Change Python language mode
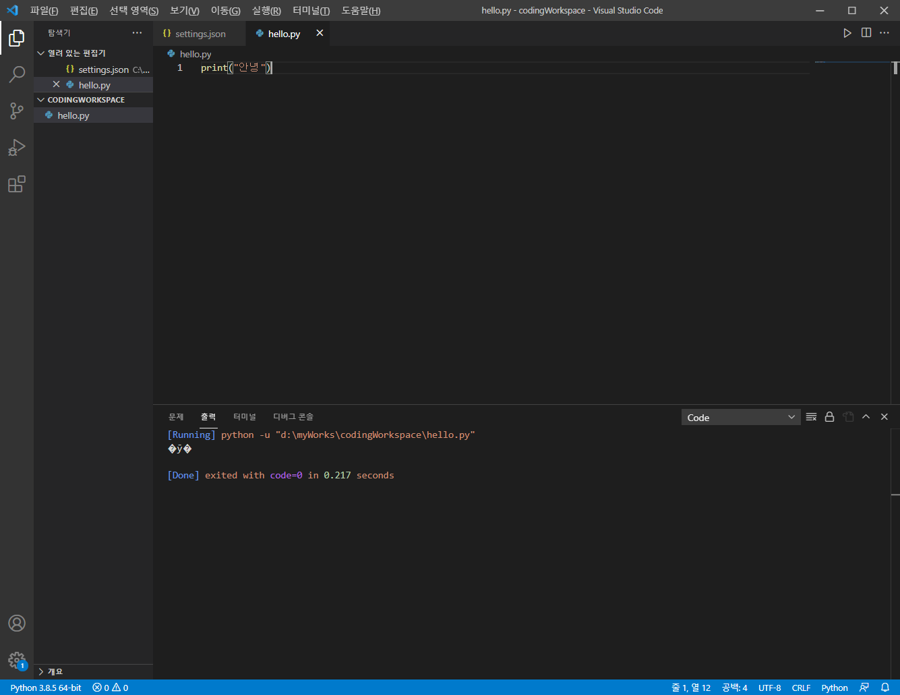900x695 pixels. [835, 688]
